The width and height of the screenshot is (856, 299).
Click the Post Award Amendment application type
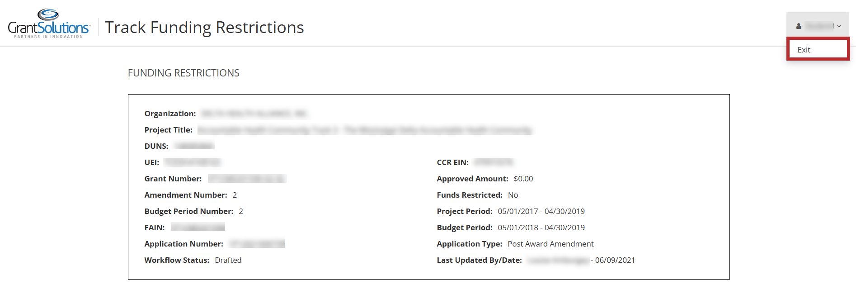click(550, 244)
